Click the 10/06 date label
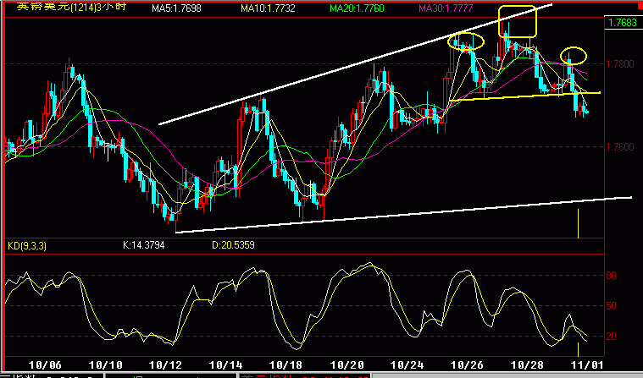 tap(45, 364)
